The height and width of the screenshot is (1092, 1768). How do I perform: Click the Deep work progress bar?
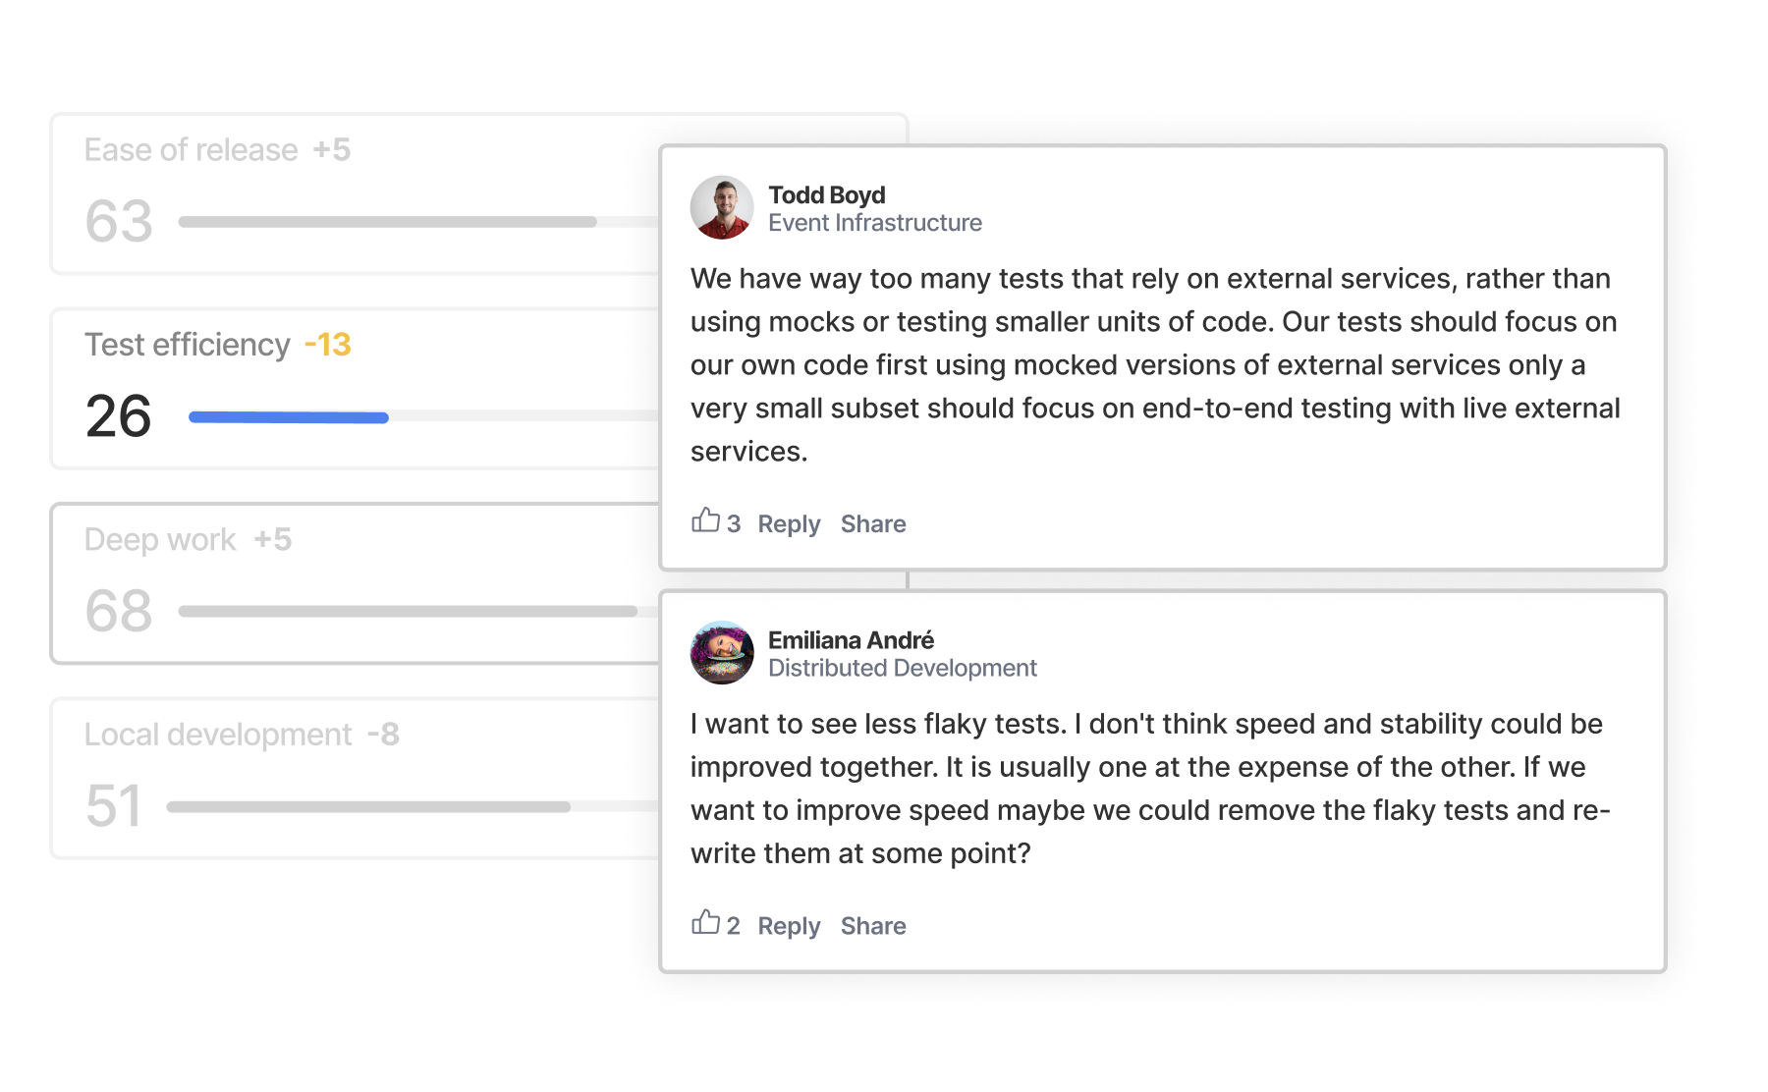click(408, 611)
